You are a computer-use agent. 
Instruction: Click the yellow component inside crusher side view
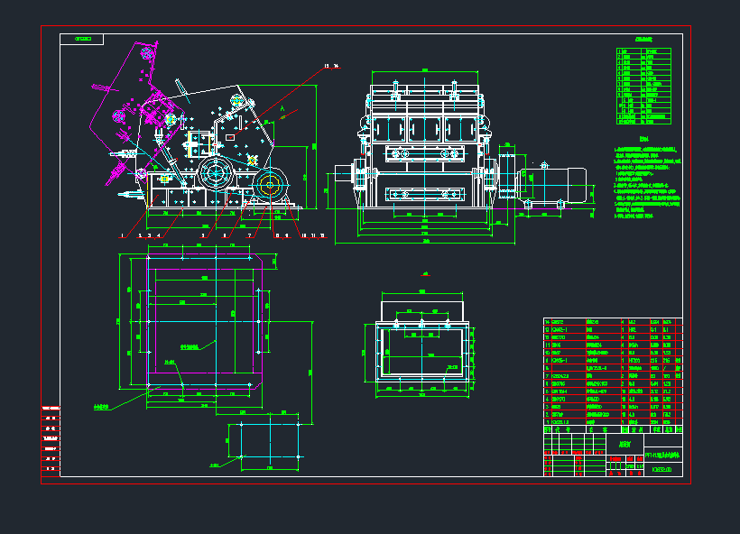207,143
